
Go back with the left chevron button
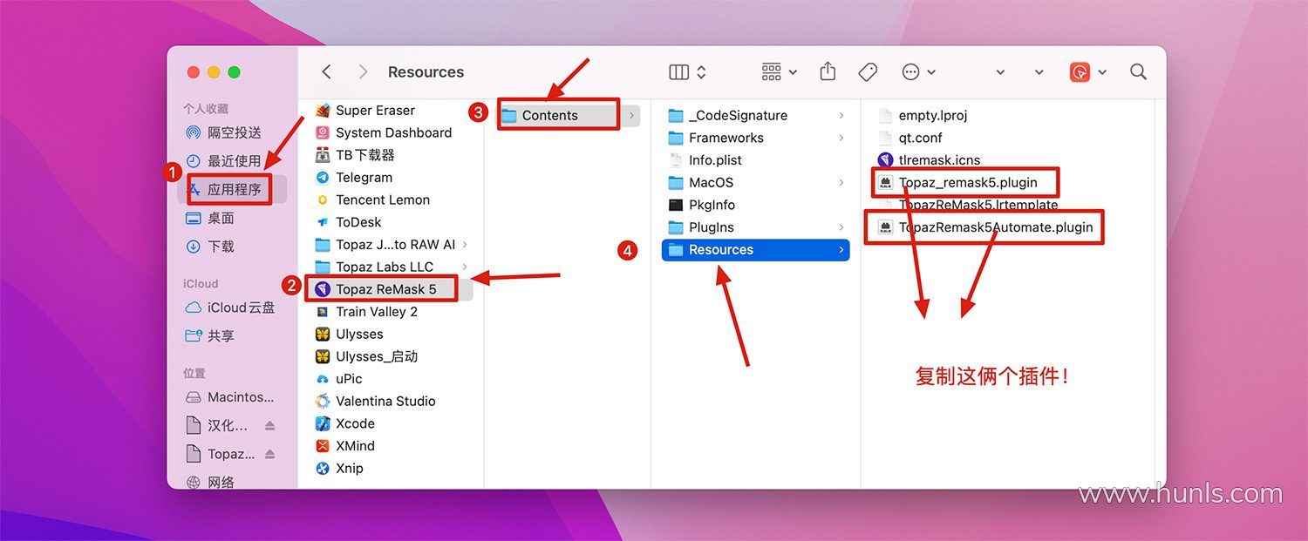(x=326, y=72)
